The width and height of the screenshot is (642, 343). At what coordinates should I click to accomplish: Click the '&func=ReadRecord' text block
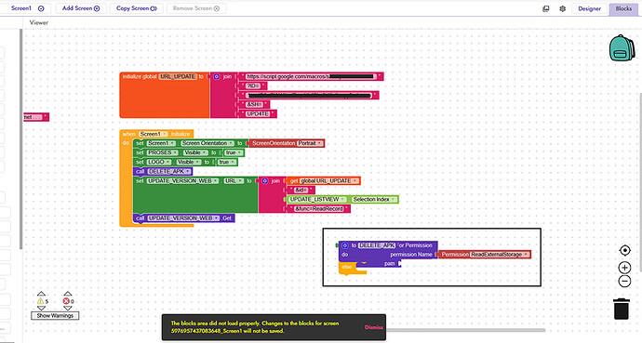pos(318,209)
